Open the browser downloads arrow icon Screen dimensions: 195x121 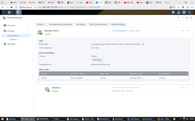pyautogui.click(x=178, y=7)
